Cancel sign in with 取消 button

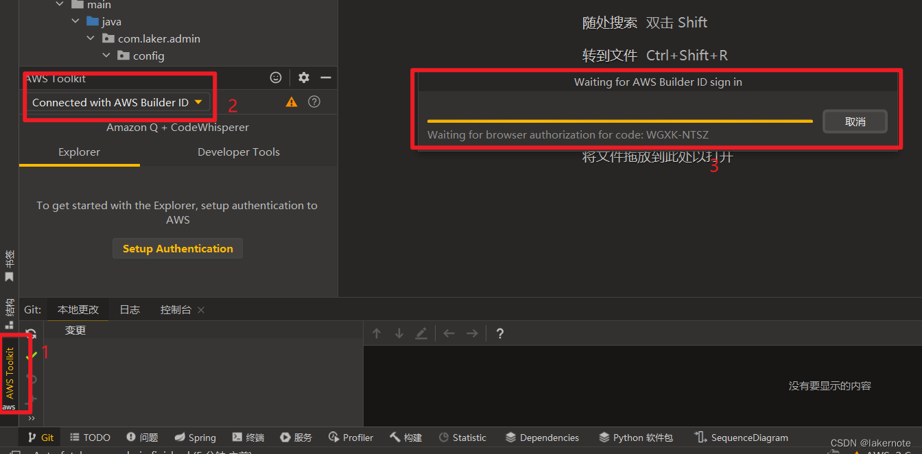point(855,122)
